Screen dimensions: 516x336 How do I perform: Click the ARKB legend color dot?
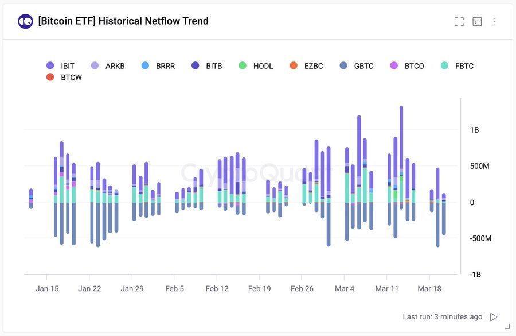click(x=95, y=66)
